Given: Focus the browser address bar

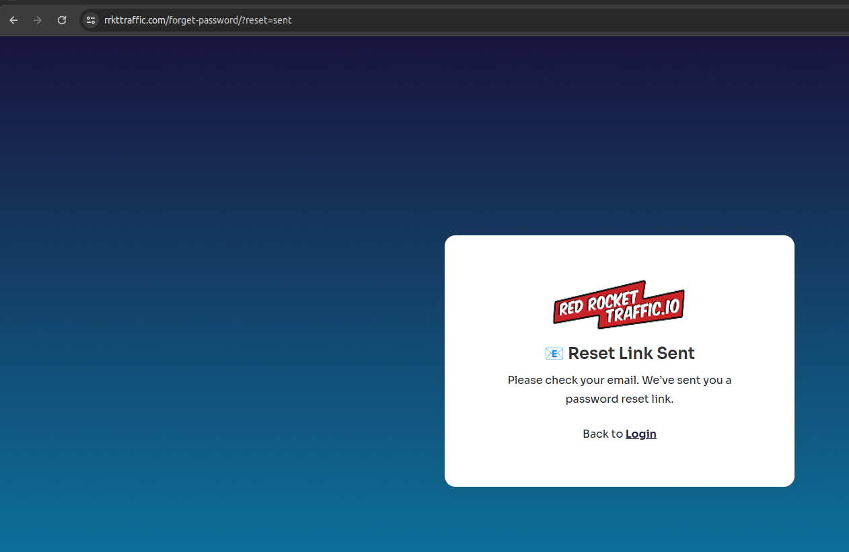Looking at the screenshot, I should pos(471,20).
